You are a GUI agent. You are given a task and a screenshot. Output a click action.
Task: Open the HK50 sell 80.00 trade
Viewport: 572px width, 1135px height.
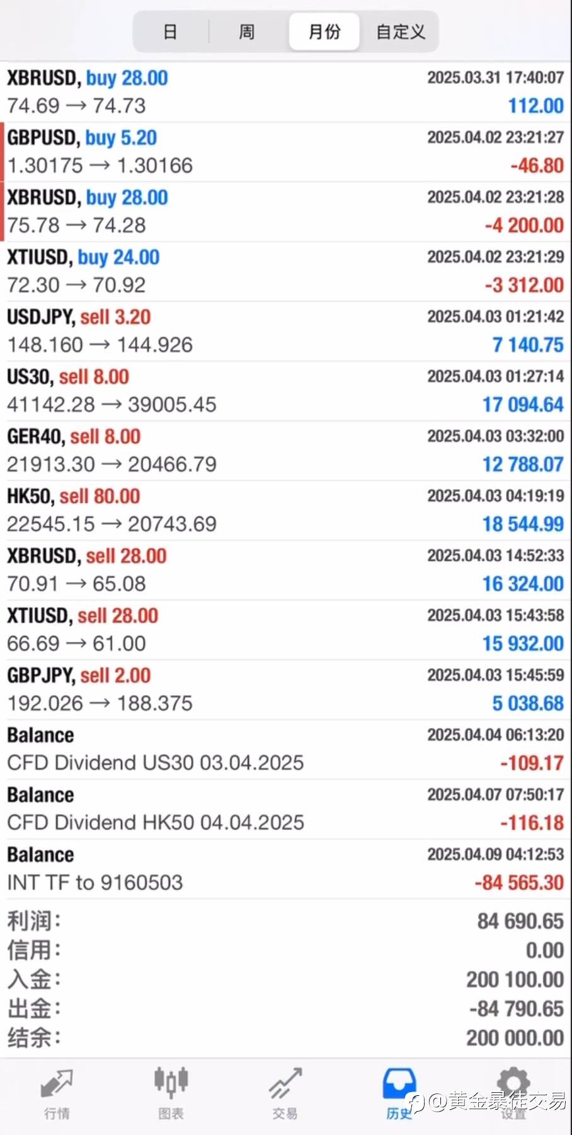pos(286,510)
